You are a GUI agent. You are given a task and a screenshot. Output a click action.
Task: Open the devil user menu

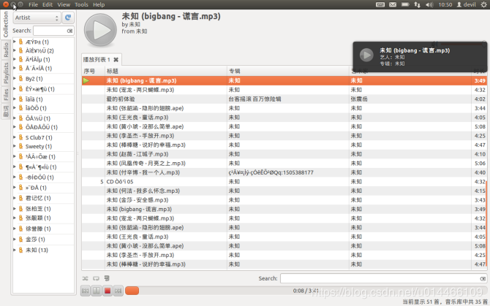467,4
